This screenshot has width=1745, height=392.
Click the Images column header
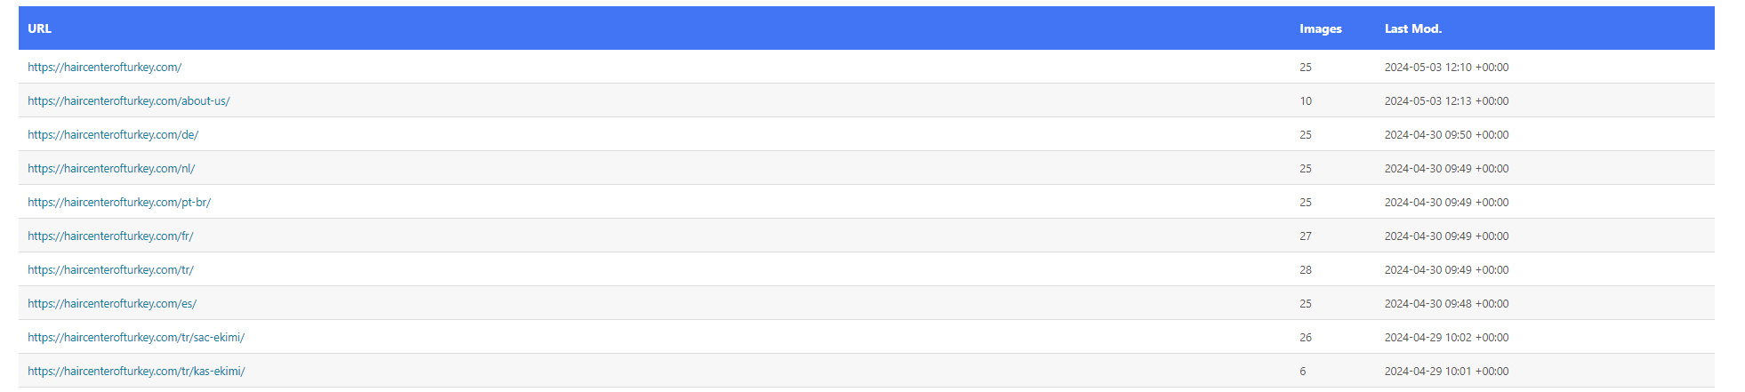[1320, 28]
